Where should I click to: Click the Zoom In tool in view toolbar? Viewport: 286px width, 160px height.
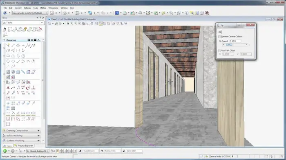tap(71, 24)
